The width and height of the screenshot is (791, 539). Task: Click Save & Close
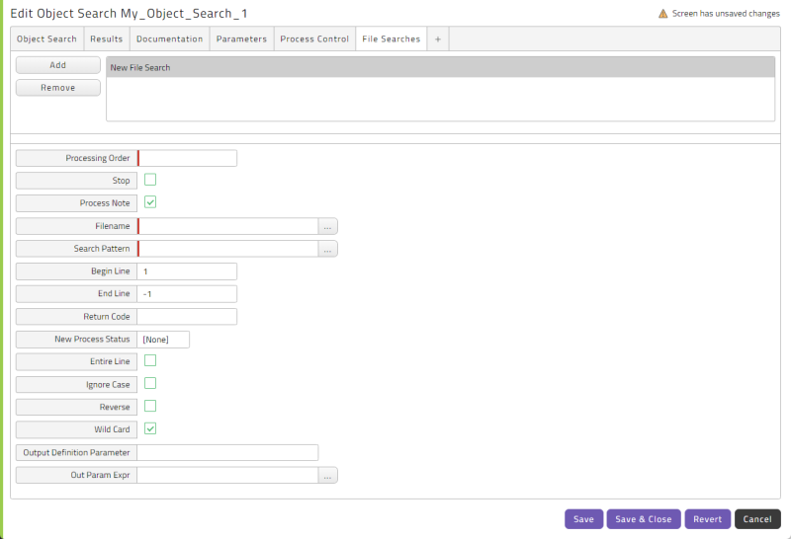(644, 519)
